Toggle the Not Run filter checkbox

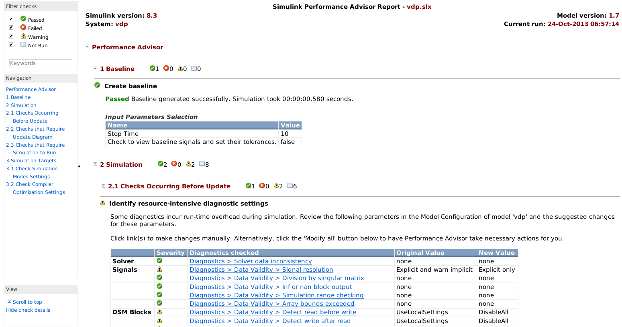[x=11, y=45]
